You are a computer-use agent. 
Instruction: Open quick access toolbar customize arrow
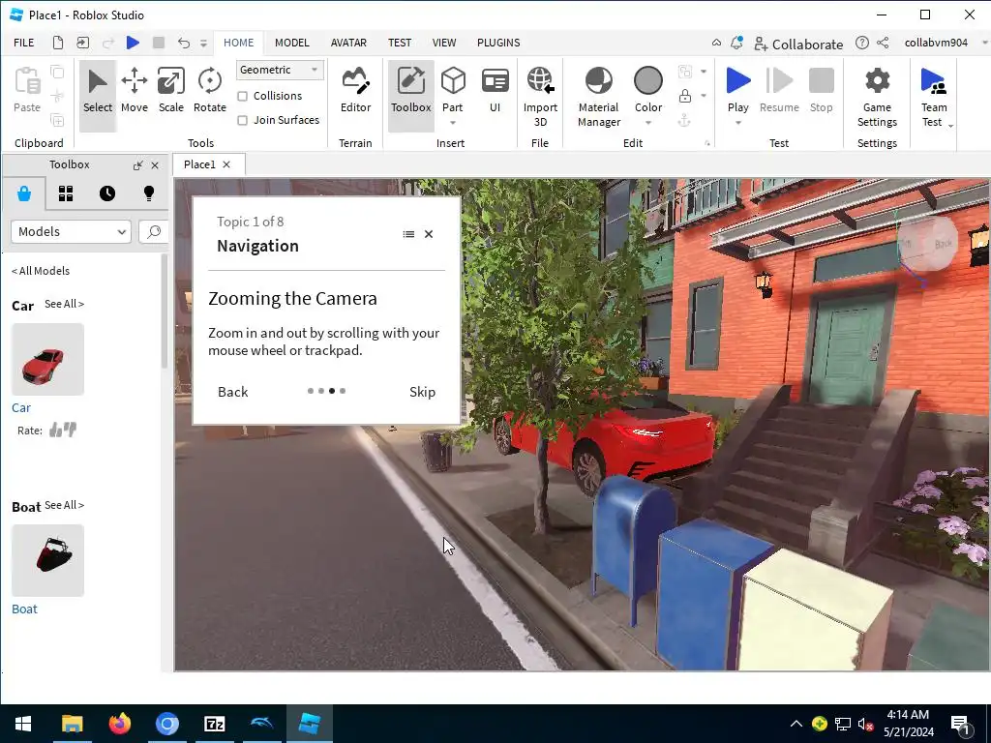[x=203, y=43]
